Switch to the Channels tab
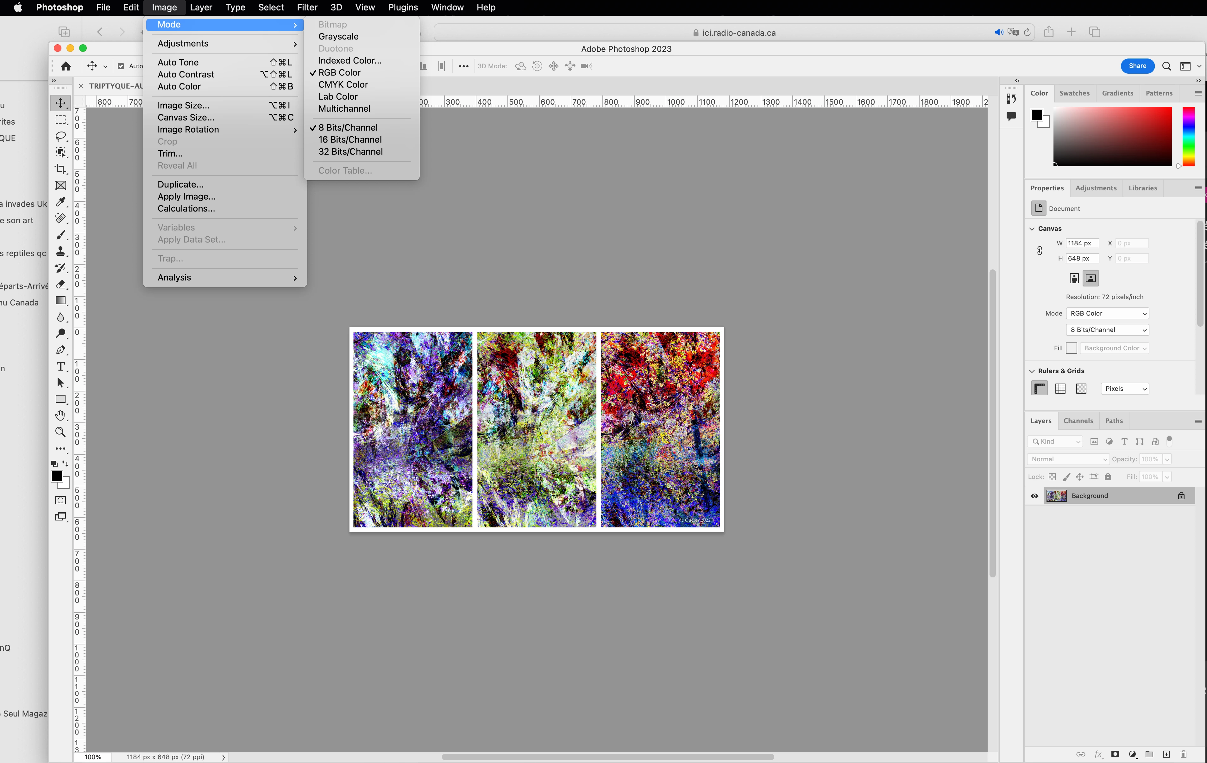Image resolution: width=1207 pixels, height=763 pixels. 1078,421
